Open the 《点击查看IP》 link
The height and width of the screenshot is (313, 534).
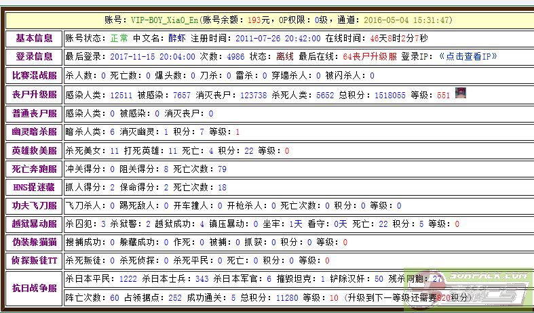(x=468, y=56)
